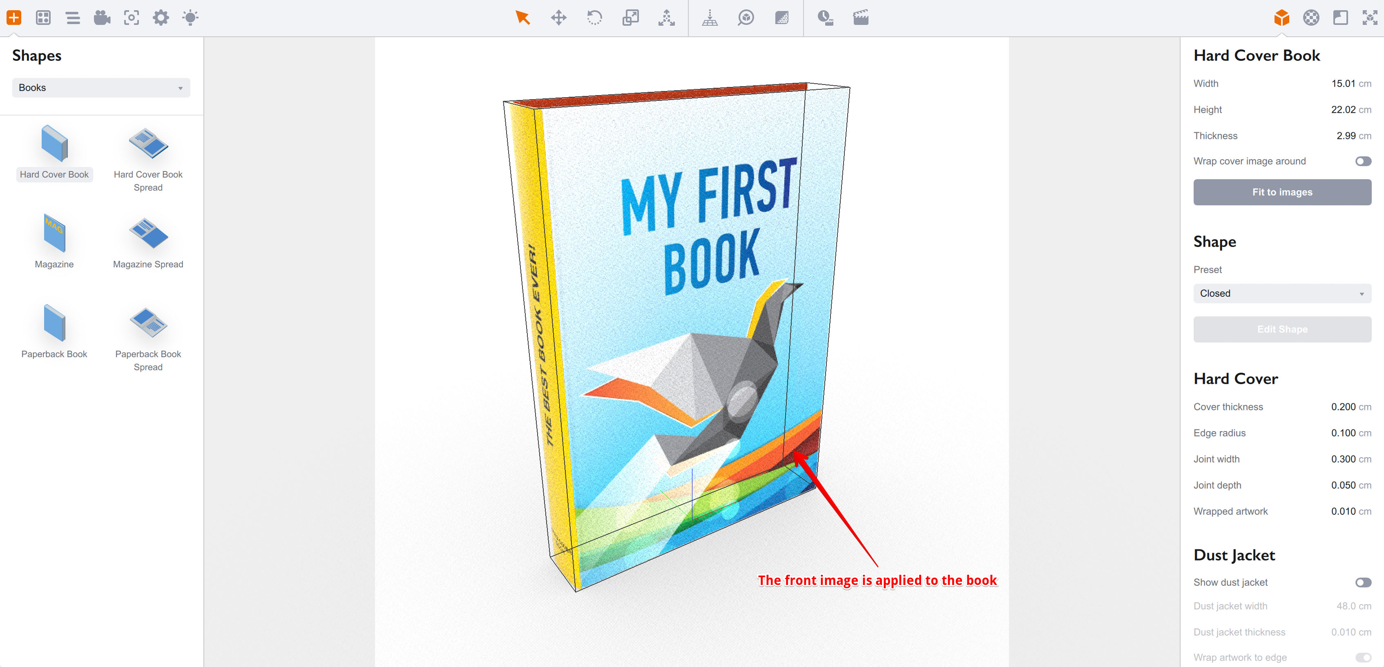Select the Camera tool in the top toolbar
The image size is (1384, 667).
point(102,18)
